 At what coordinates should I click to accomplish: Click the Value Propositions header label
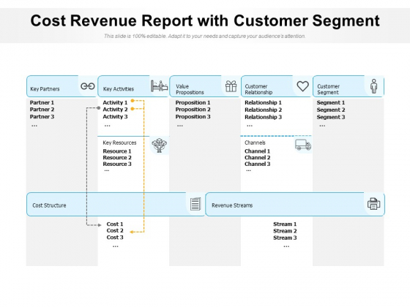tap(190, 89)
